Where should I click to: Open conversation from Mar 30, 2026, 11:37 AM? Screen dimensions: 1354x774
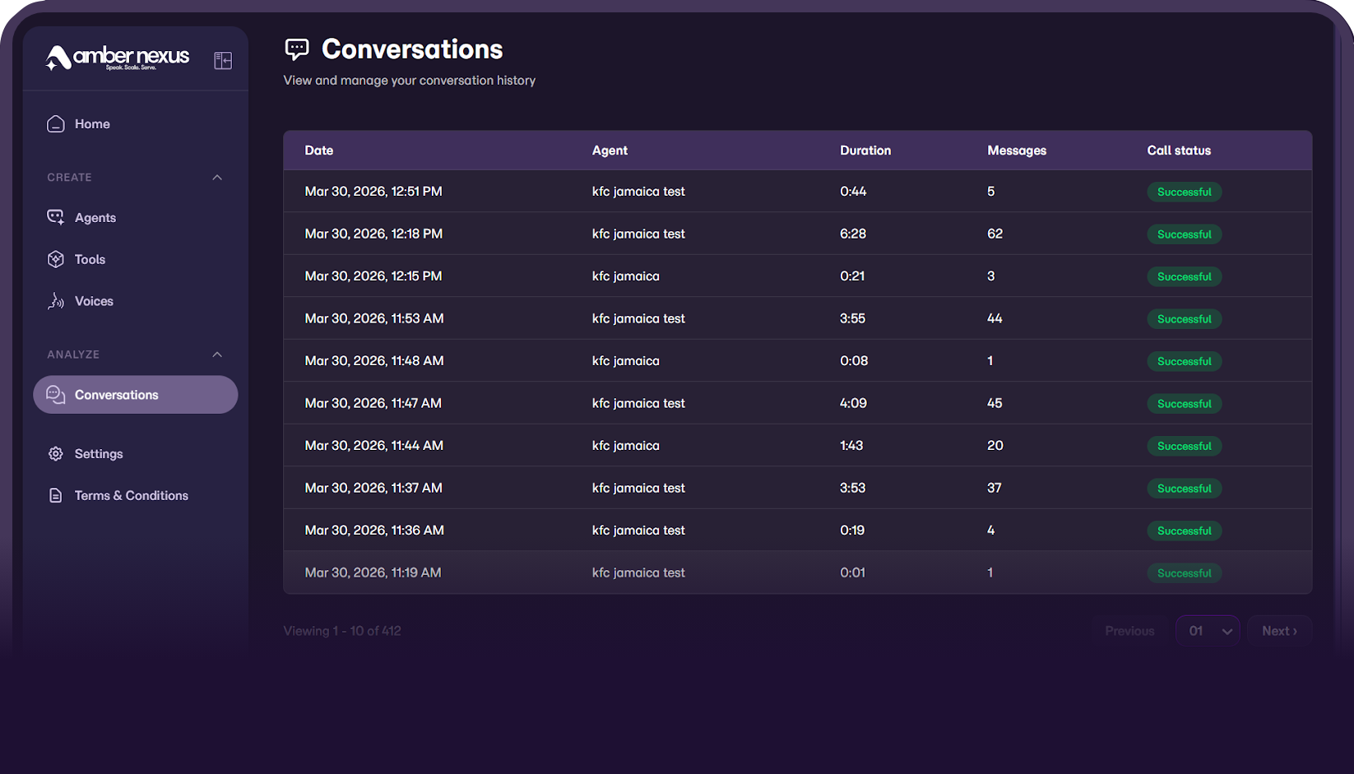pyautogui.click(x=798, y=488)
